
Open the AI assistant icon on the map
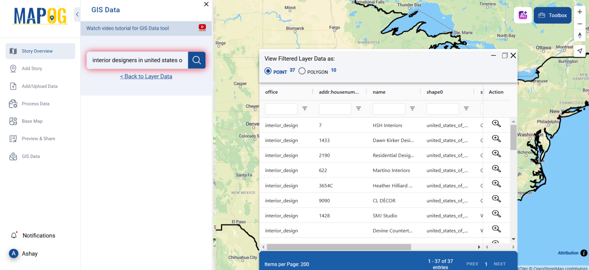pos(523,15)
